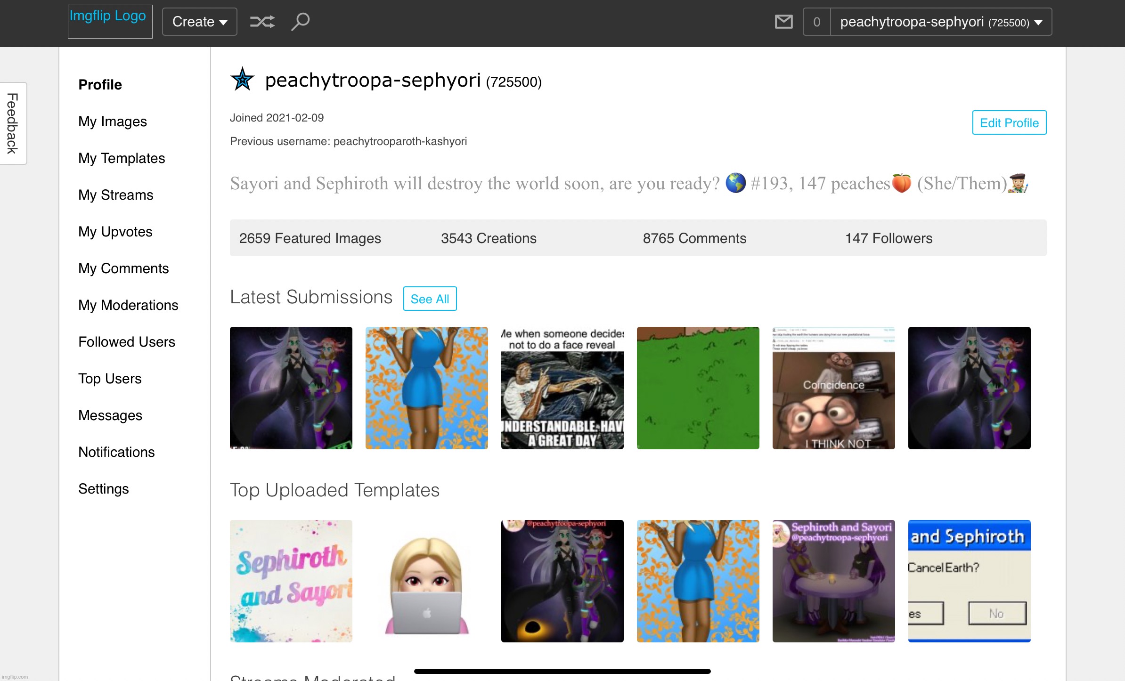The width and height of the screenshot is (1125, 681).
Task: Open the purple table scene template
Action: 834,581
